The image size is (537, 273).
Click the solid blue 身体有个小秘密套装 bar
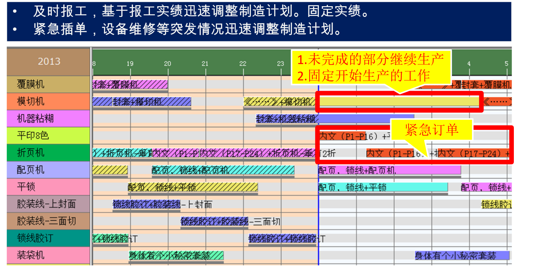(461, 255)
